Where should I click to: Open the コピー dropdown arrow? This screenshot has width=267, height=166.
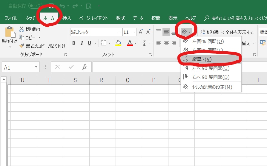39,37
